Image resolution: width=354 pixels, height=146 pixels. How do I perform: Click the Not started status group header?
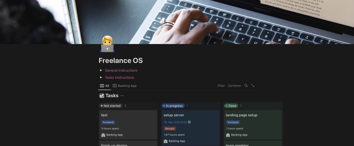[111, 106]
